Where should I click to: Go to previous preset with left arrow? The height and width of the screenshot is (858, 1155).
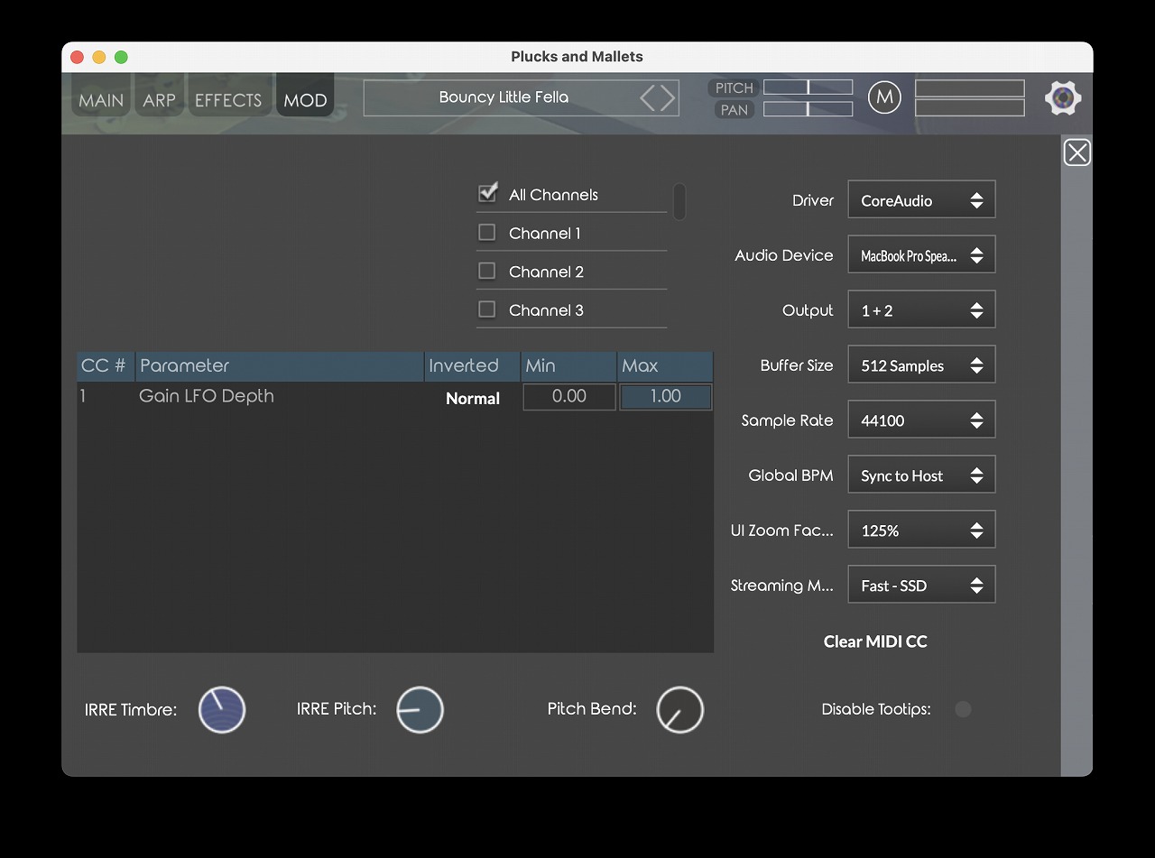(x=648, y=97)
